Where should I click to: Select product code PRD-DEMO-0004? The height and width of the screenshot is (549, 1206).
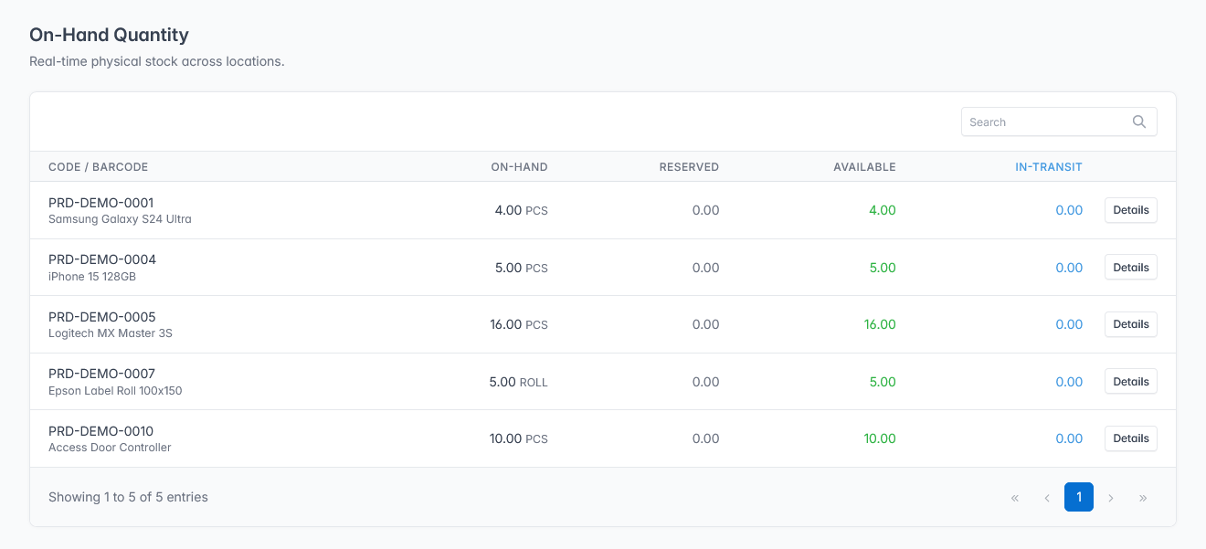(x=102, y=259)
